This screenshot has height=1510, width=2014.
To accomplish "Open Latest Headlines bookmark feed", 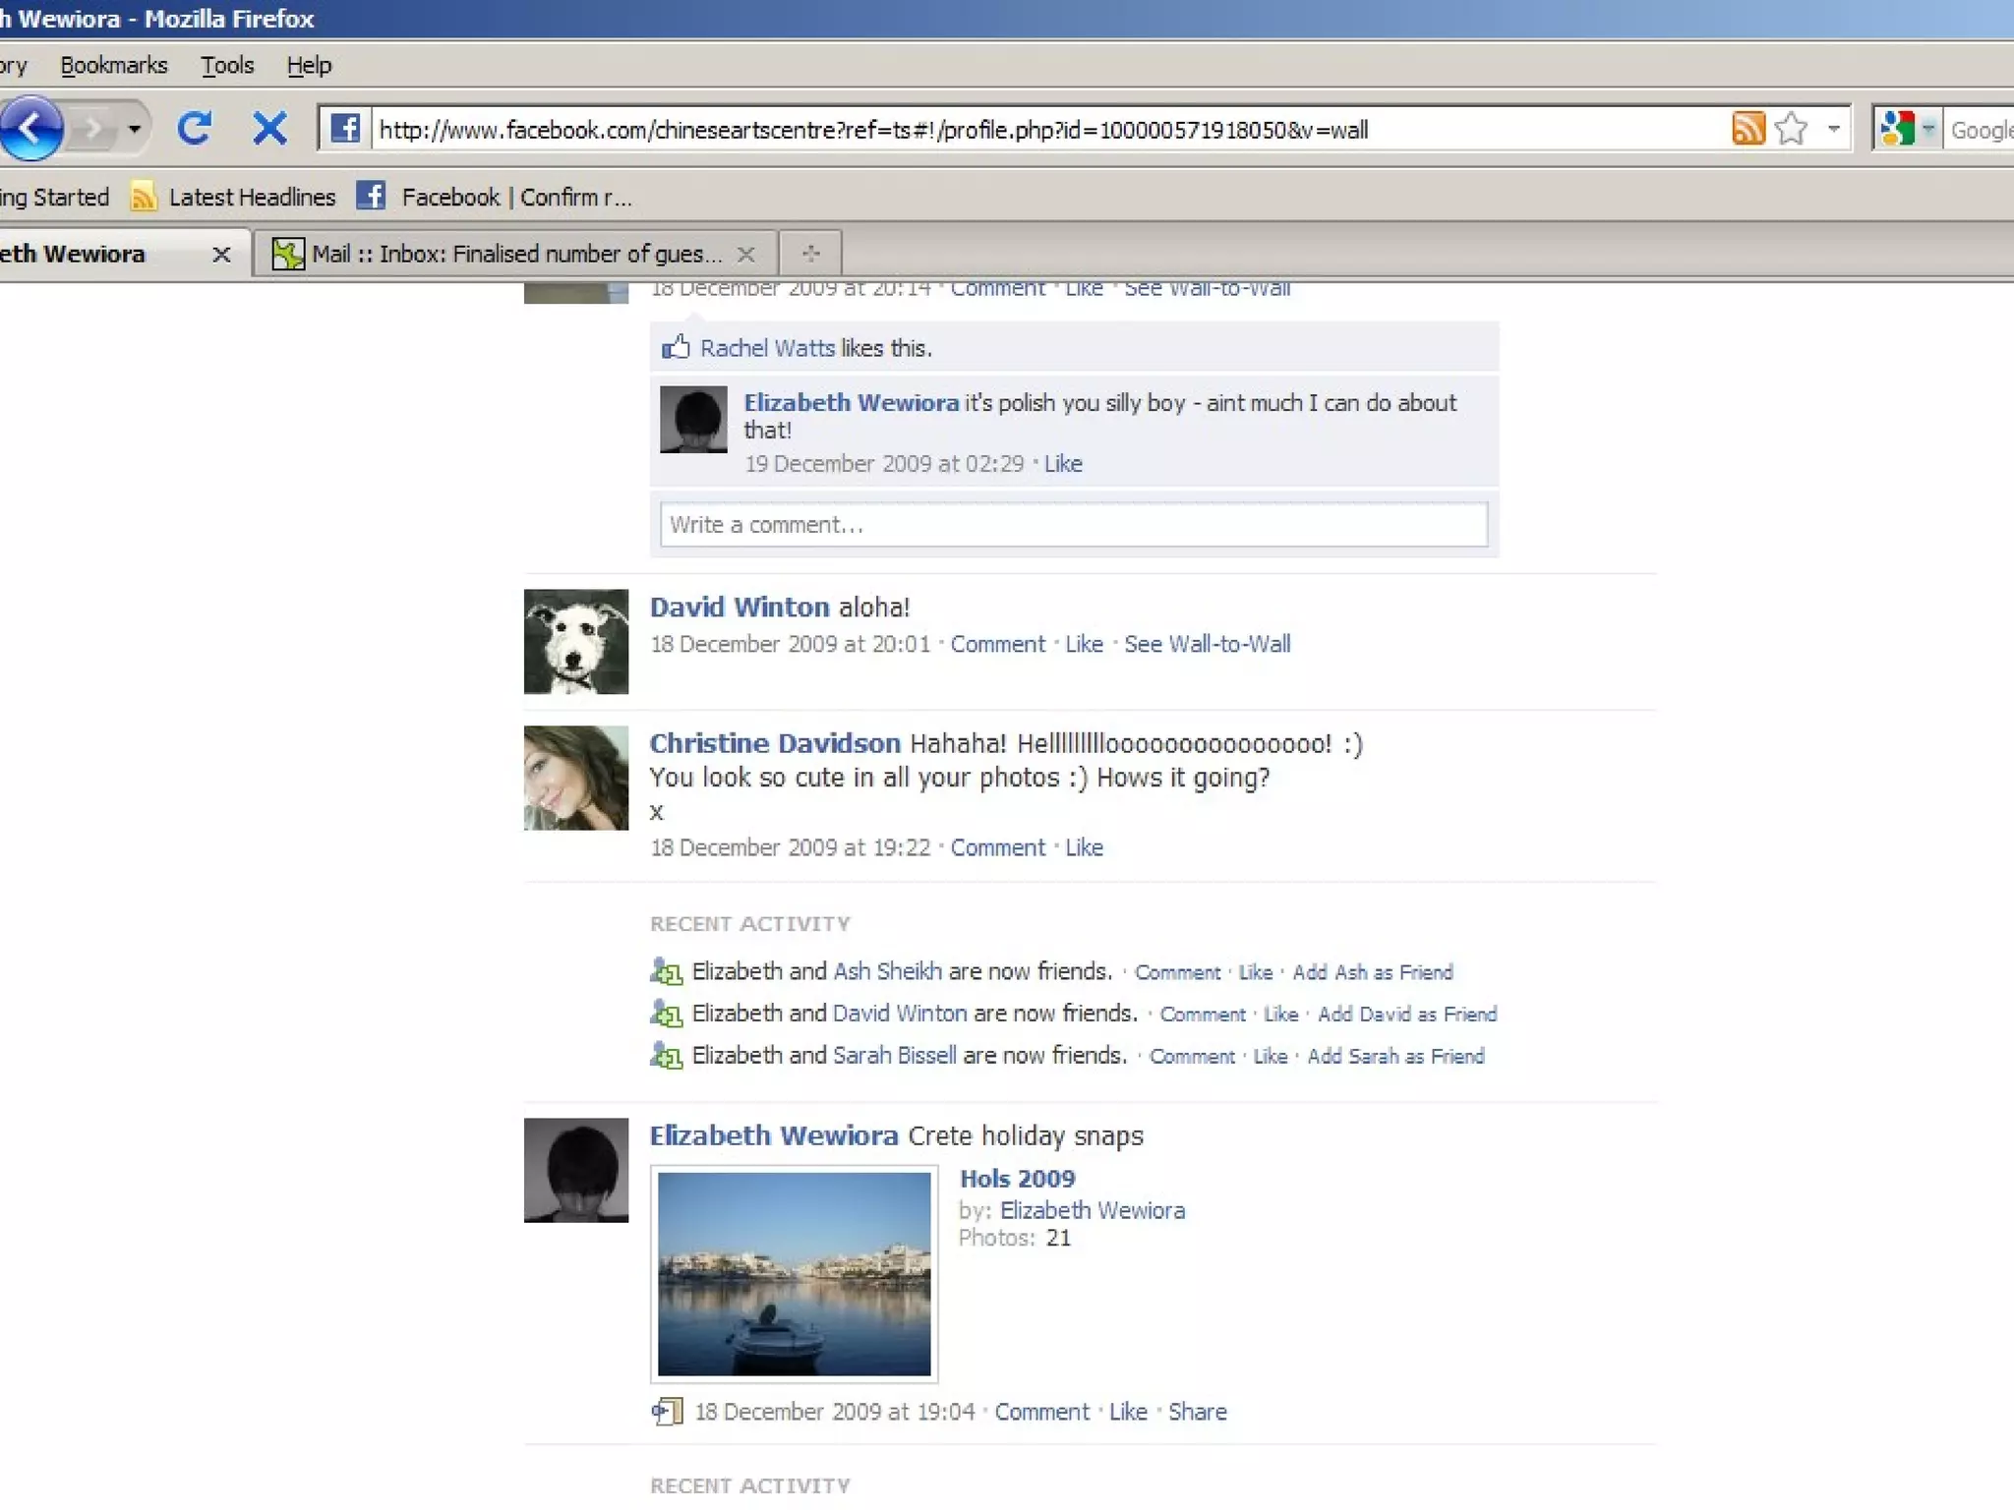I will [x=251, y=198].
